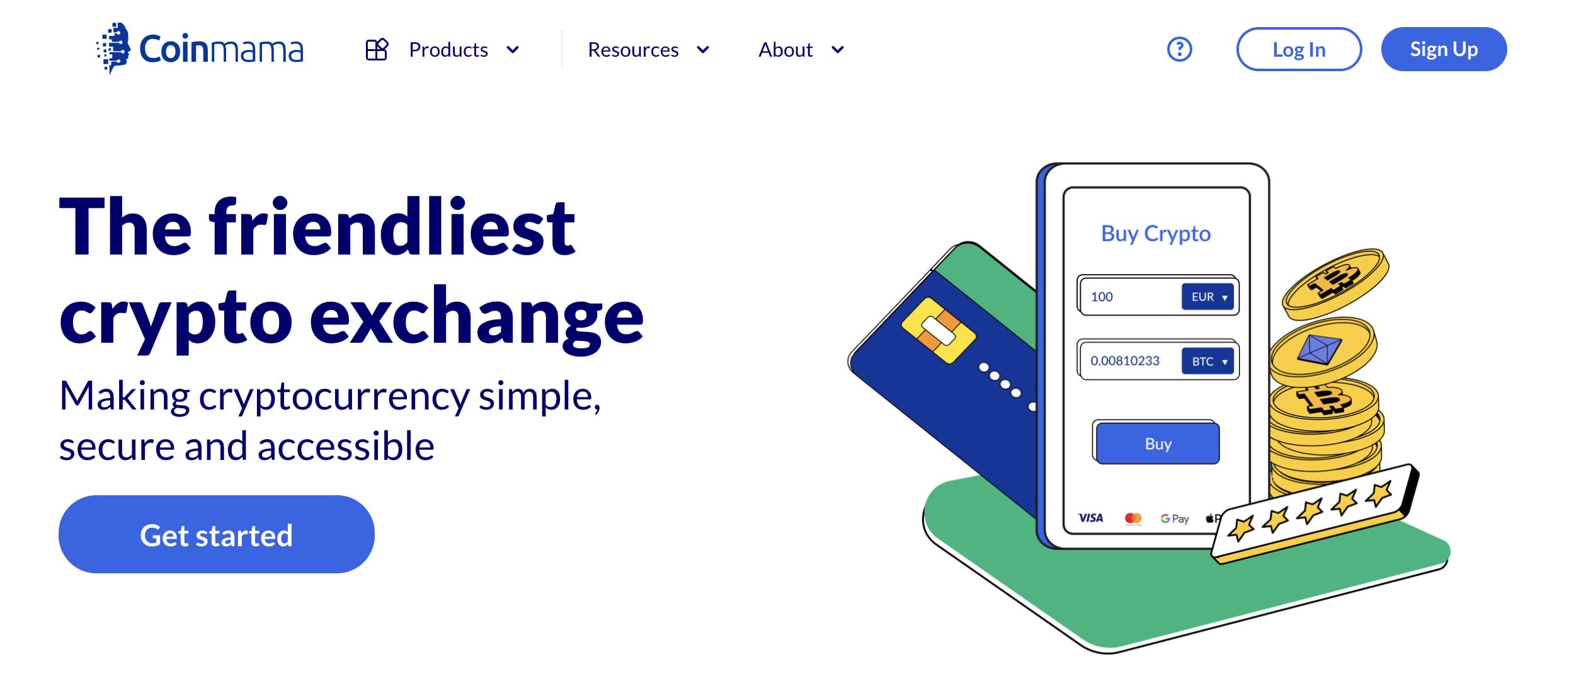Click the Get started button

coord(217,533)
